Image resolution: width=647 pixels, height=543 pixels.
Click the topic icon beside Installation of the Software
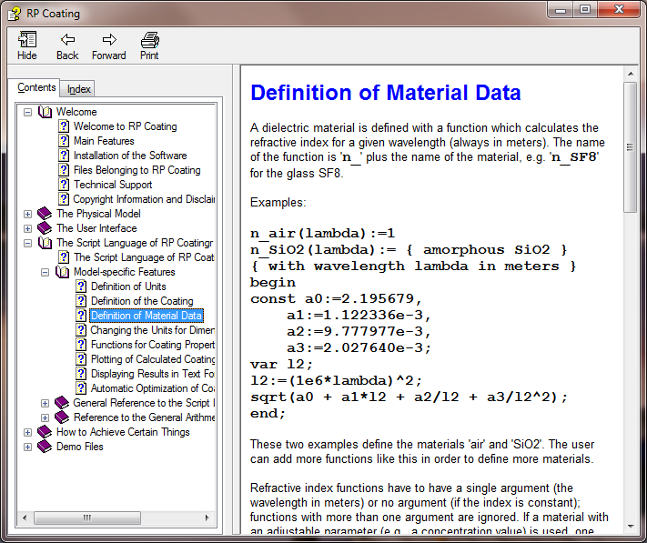click(63, 156)
